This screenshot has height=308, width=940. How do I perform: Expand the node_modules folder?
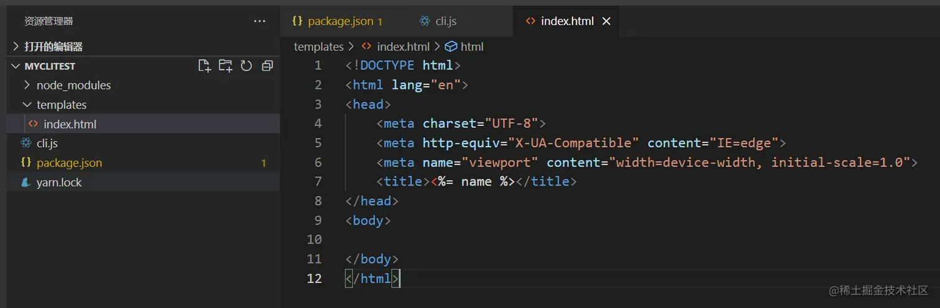pos(143,85)
